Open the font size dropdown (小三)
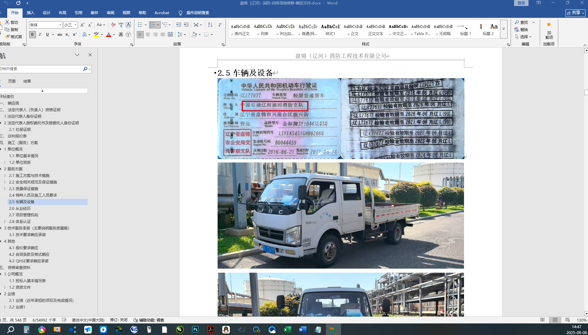This screenshot has width=588, height=335. (x=75, y=25)
